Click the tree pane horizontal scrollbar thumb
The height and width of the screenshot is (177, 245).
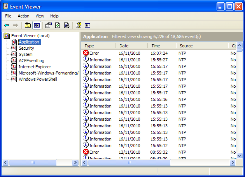pyautogui.click(x=33, y=163)
